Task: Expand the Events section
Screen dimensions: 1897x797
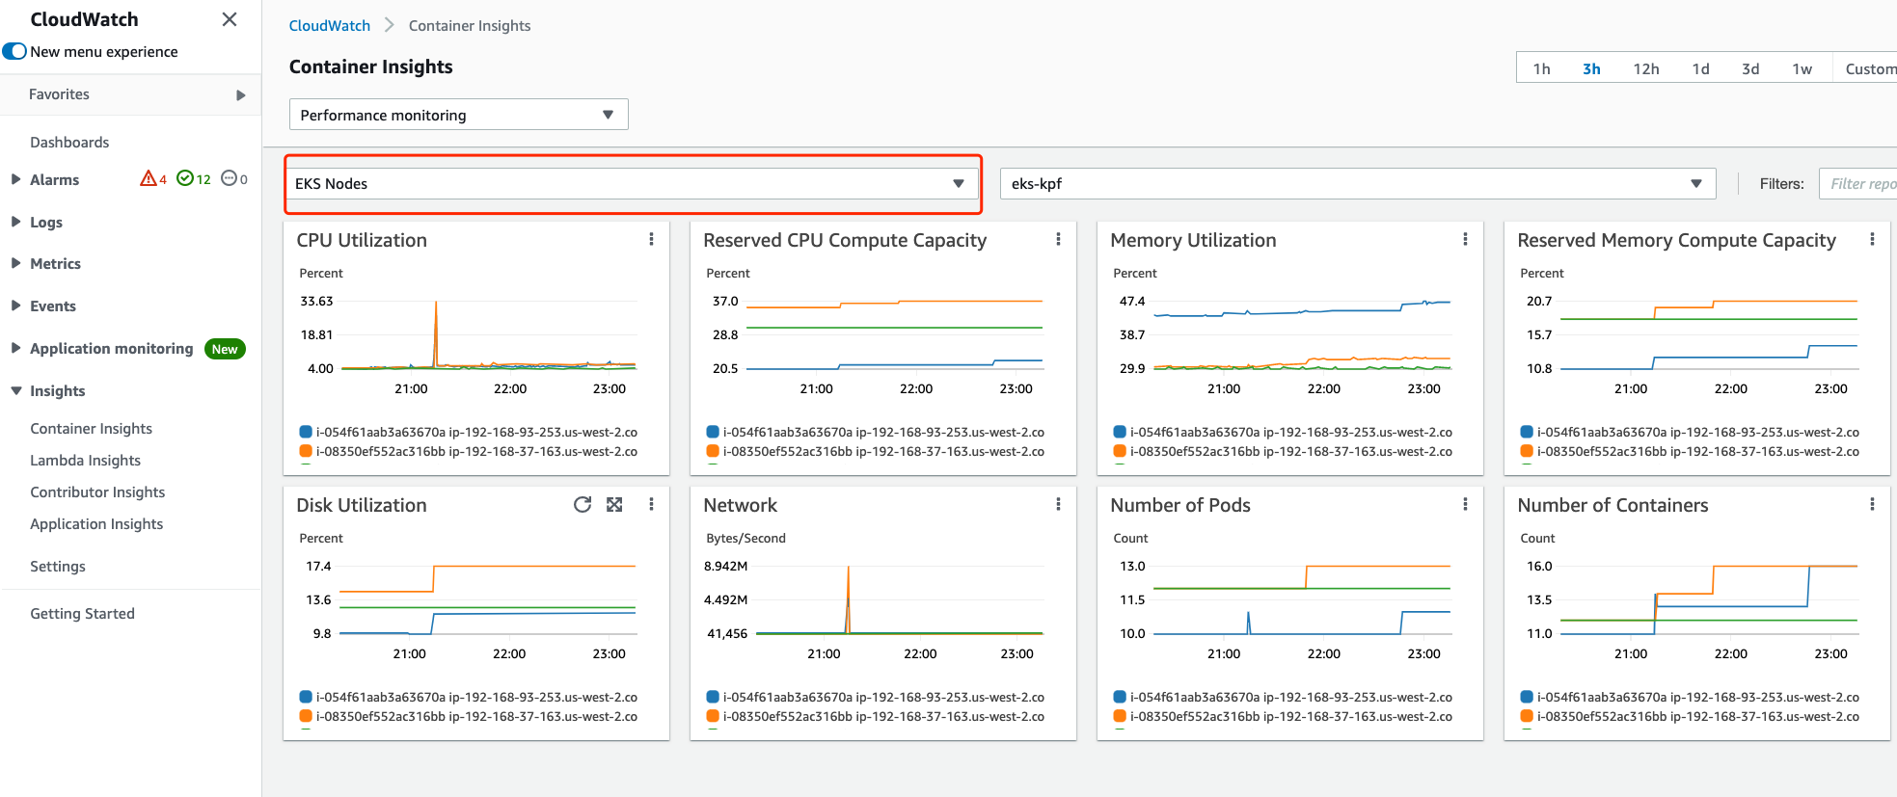Action: [x=15, y=306]
